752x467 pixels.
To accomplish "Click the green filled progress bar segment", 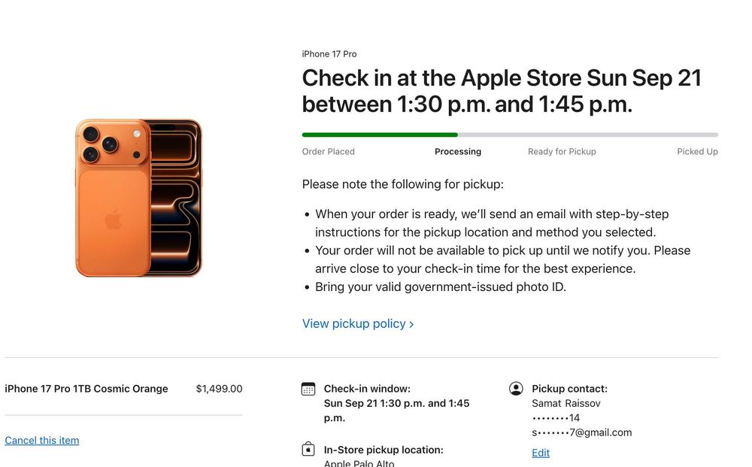I will [380, 135].
